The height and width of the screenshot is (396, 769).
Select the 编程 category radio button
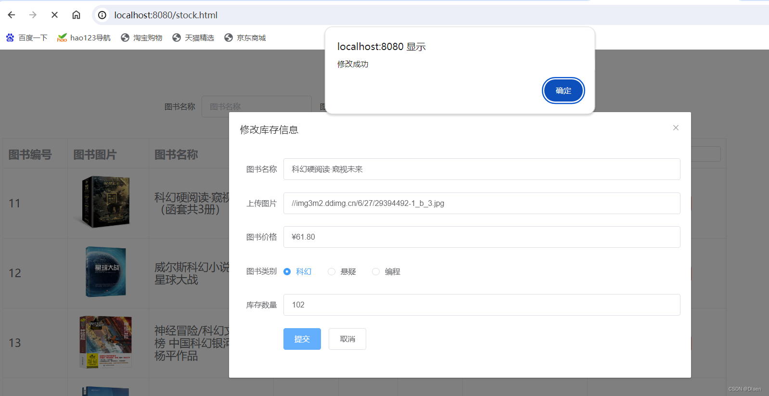[376, 271]
